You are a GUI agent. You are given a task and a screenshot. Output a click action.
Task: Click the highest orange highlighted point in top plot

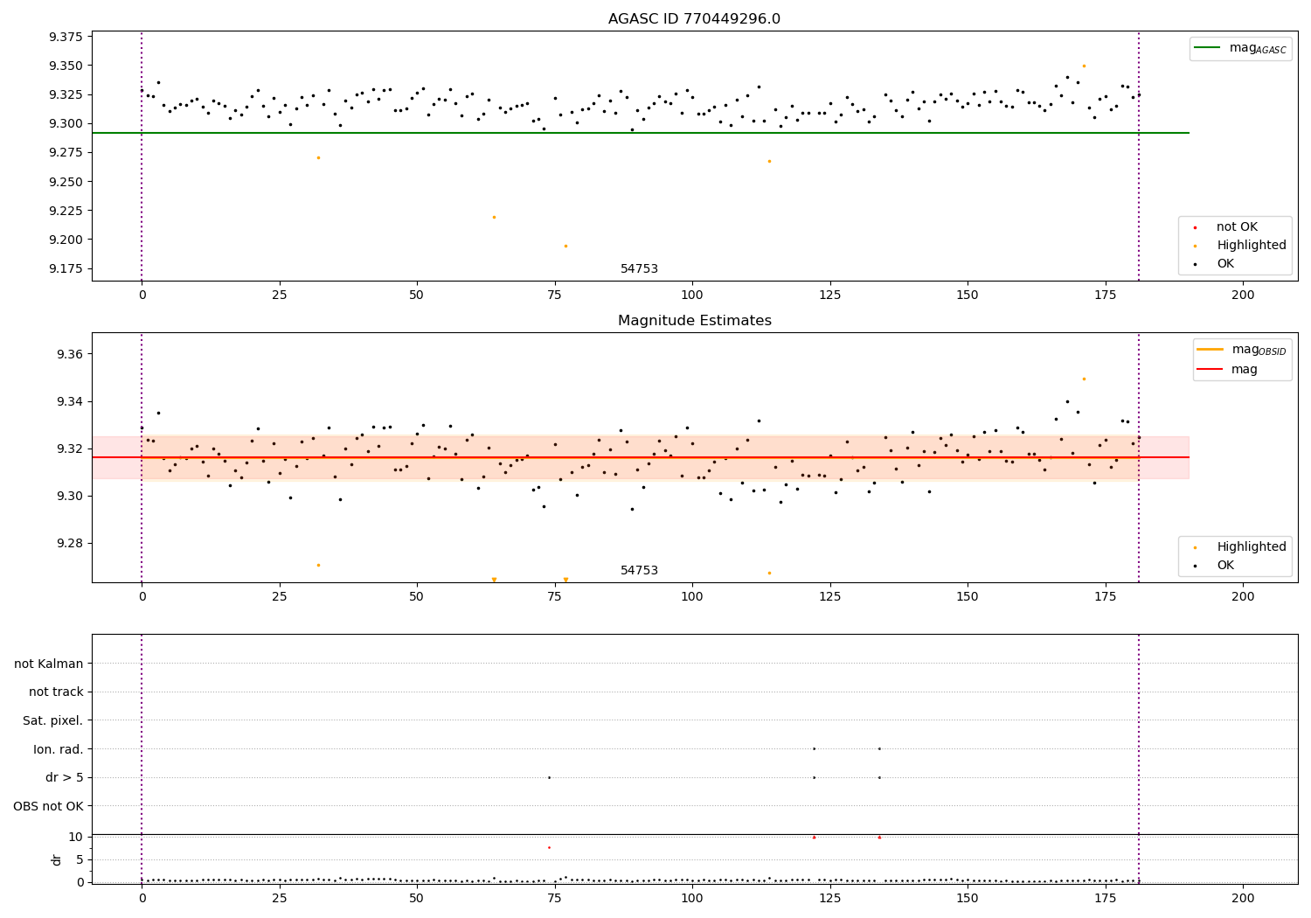1084,66
